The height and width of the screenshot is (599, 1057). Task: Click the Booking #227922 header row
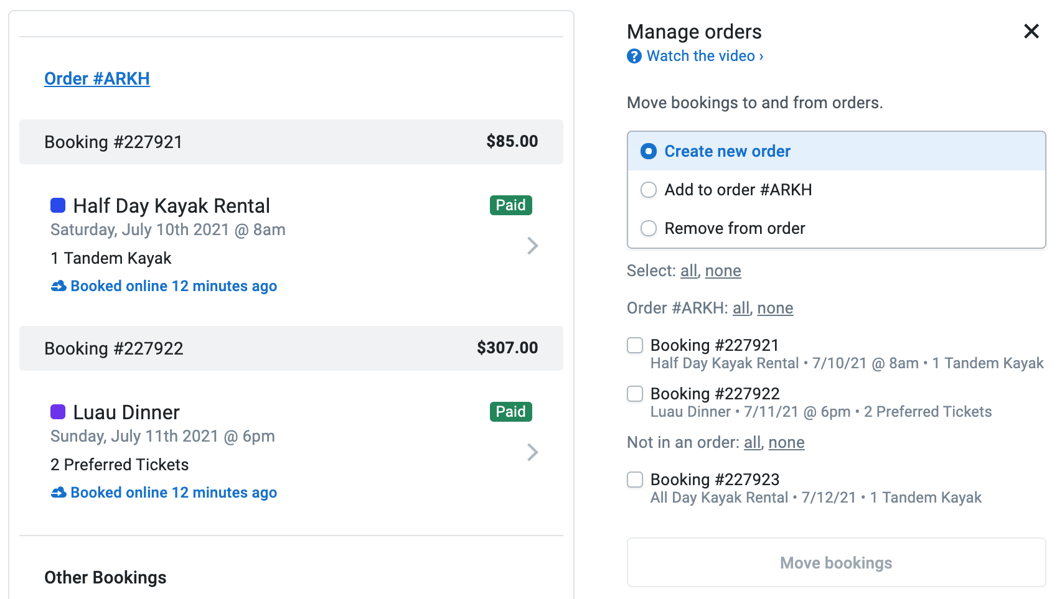[291, 348]
